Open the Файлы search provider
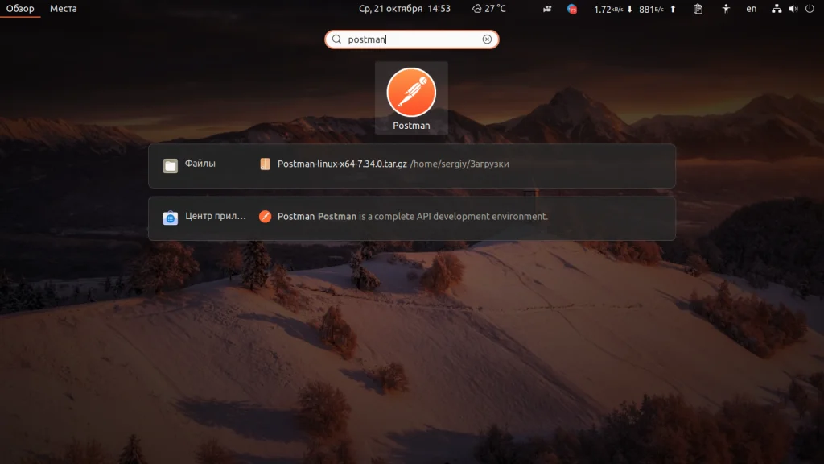The image size is (824, 464). pos(190,164)
